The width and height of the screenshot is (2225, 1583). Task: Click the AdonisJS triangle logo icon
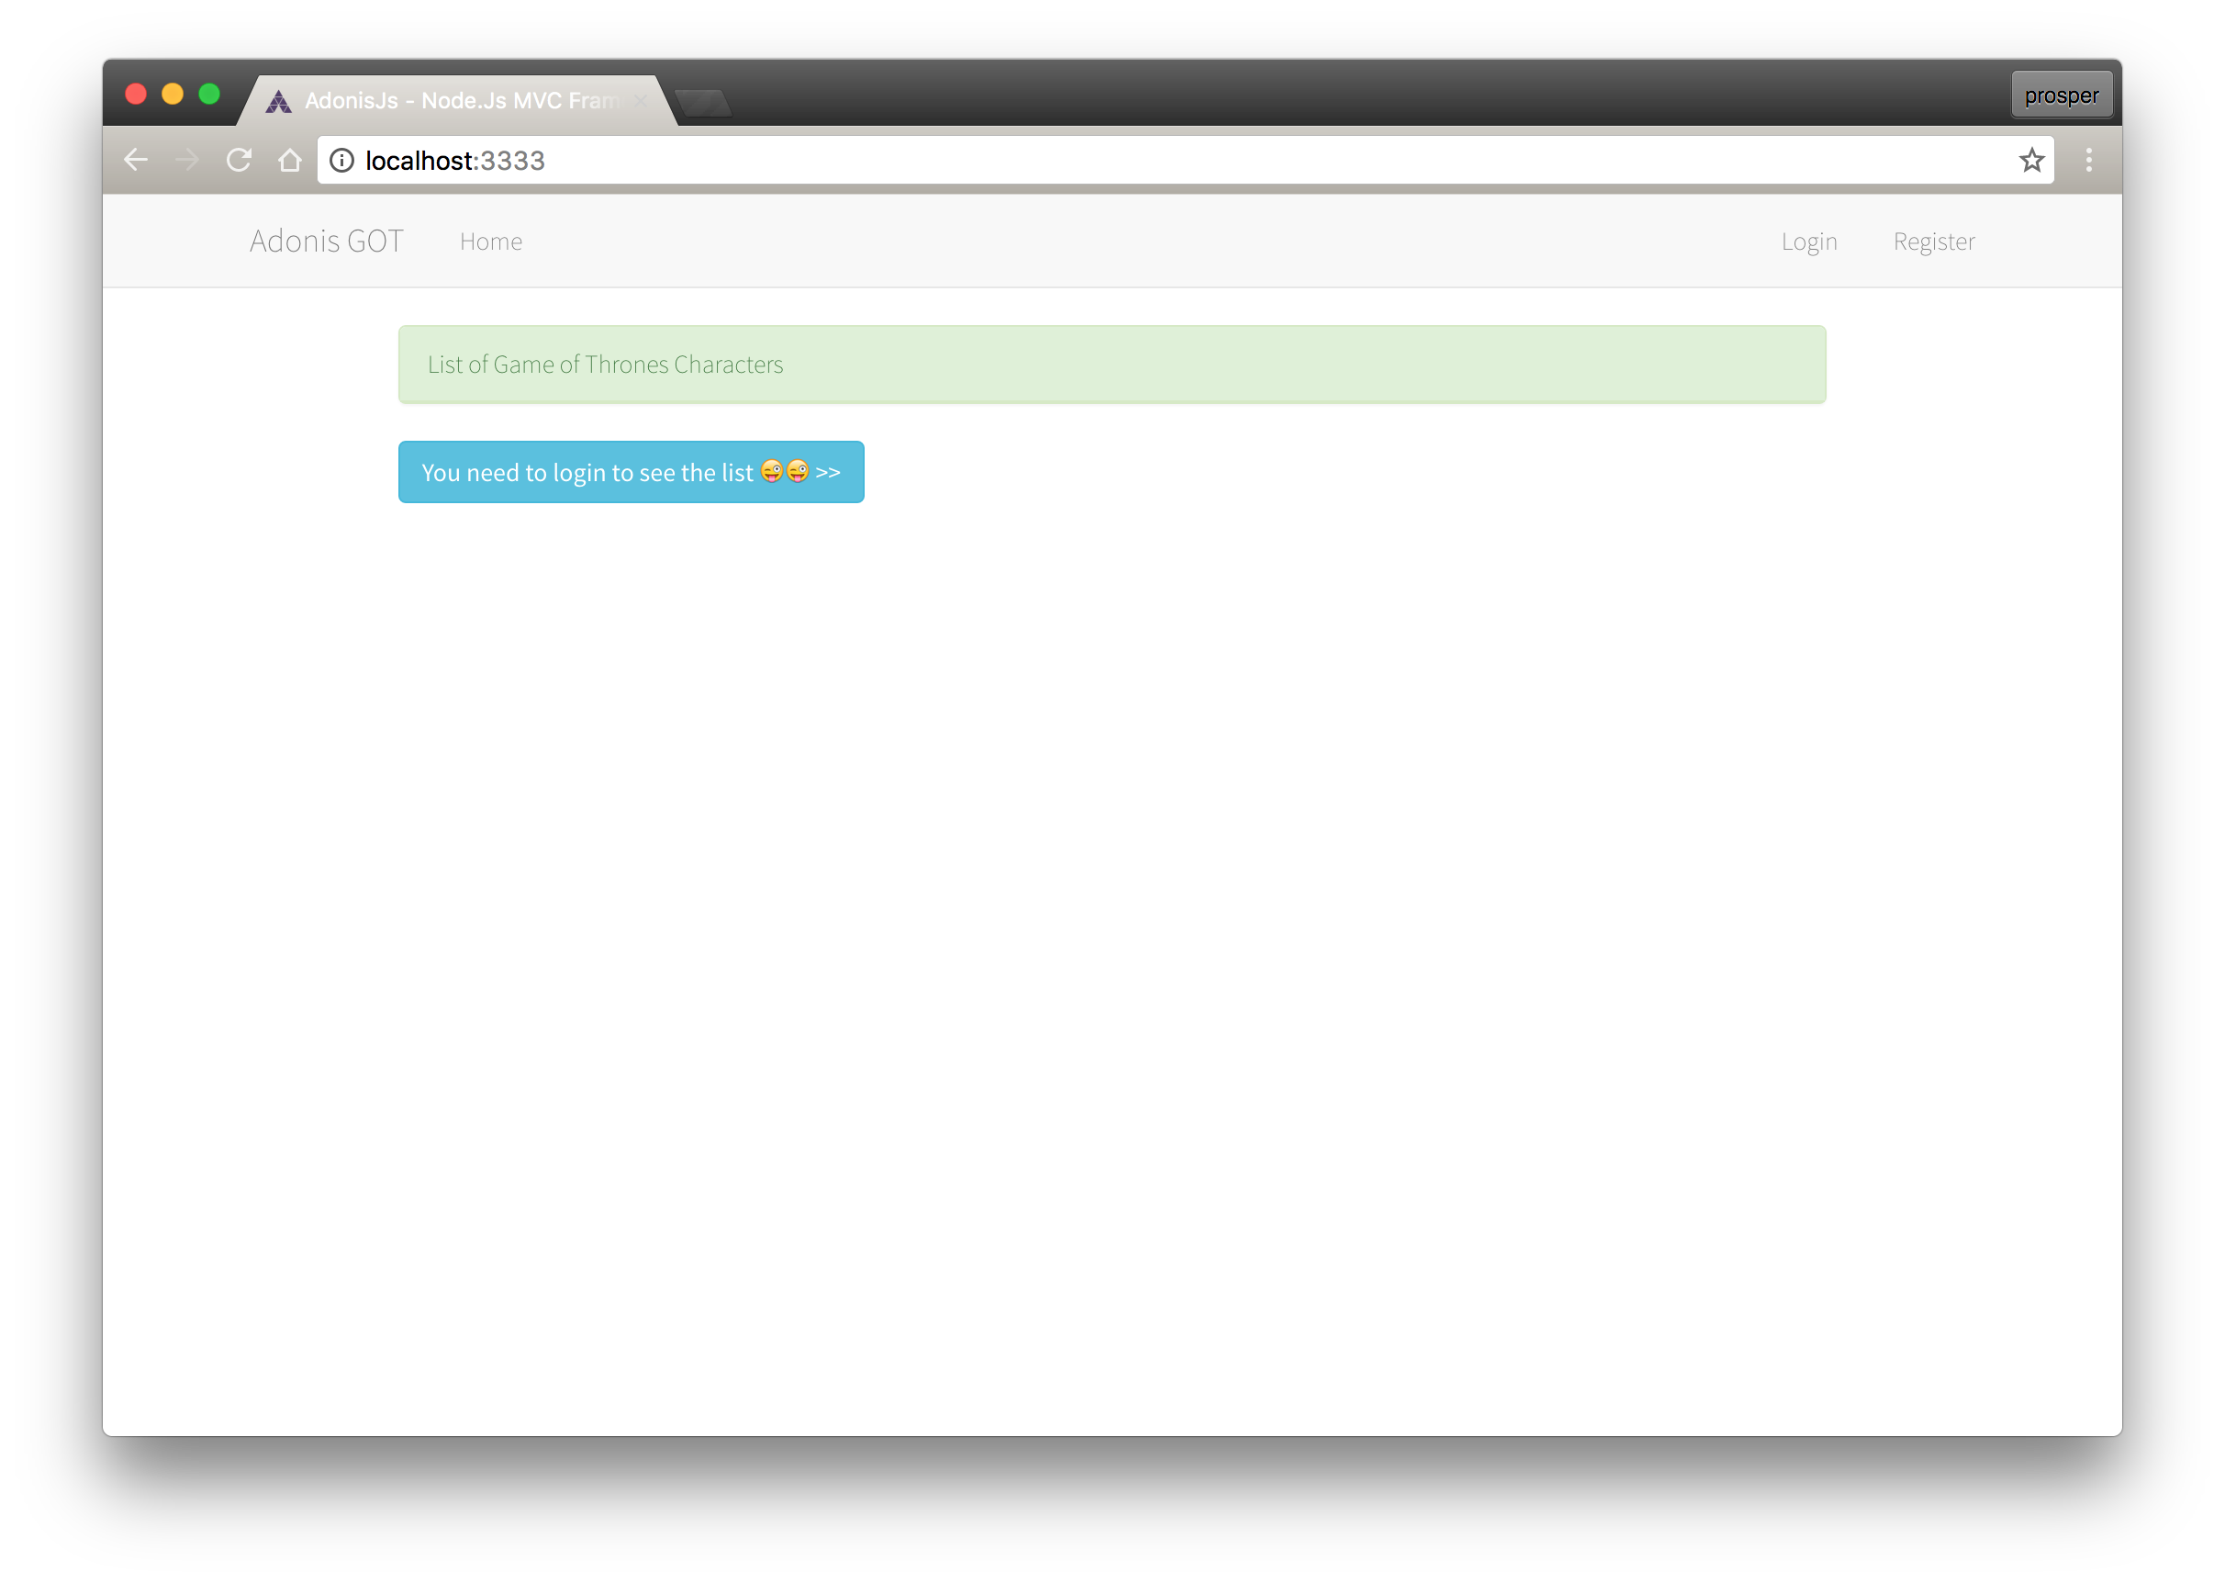pyautogui.click(x=279, y=99)
